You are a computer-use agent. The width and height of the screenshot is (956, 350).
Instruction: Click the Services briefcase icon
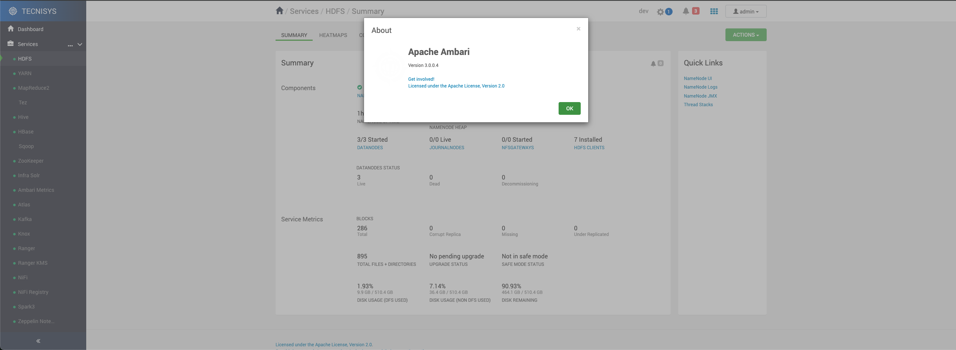pos(11,44)
